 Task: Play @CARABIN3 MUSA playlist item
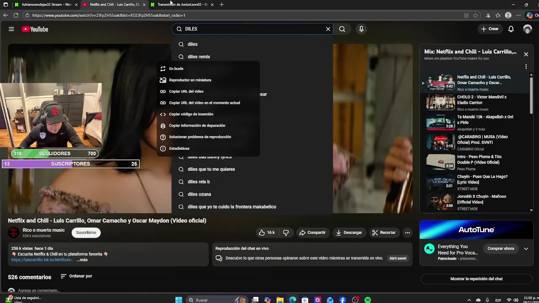tap(475, 142)
